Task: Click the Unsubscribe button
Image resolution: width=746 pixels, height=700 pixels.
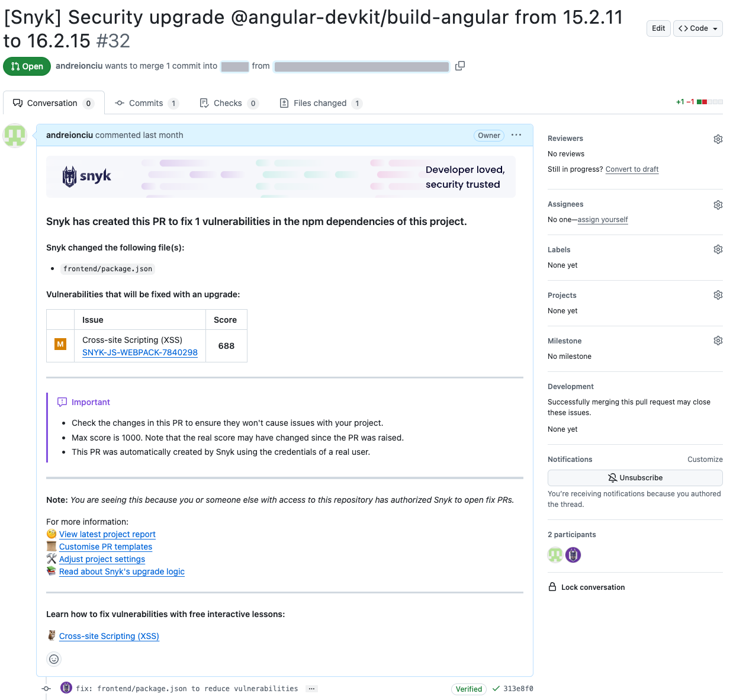Action: tap(635, 478)
